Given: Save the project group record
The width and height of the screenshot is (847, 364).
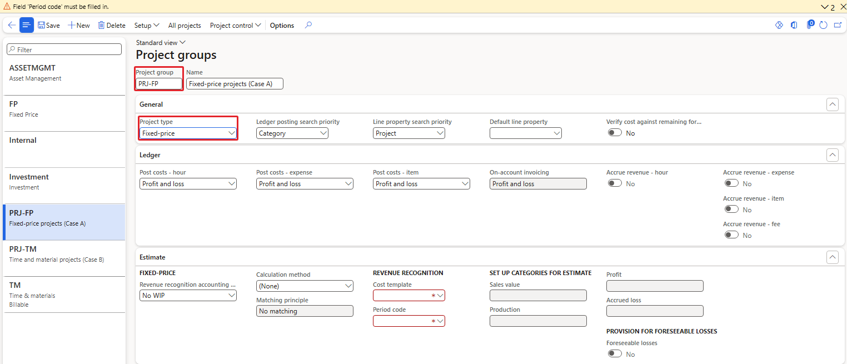Looking at the screenshot, I should tap(49, 25).
